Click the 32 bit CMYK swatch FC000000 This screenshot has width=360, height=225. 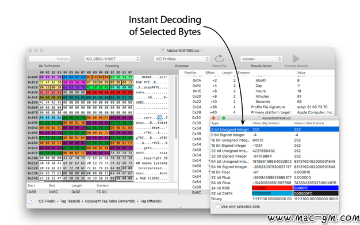(x=272, y=193)
